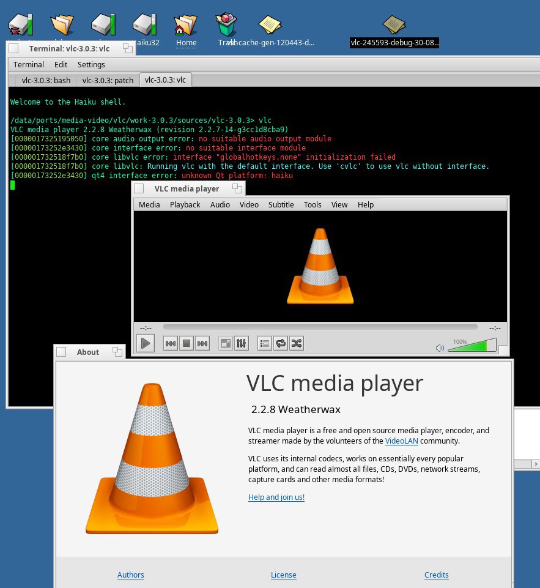Viewport: 540px width, 588px height.
Task: Toggle the VLC playlist view icon
Action: (265, 343)
